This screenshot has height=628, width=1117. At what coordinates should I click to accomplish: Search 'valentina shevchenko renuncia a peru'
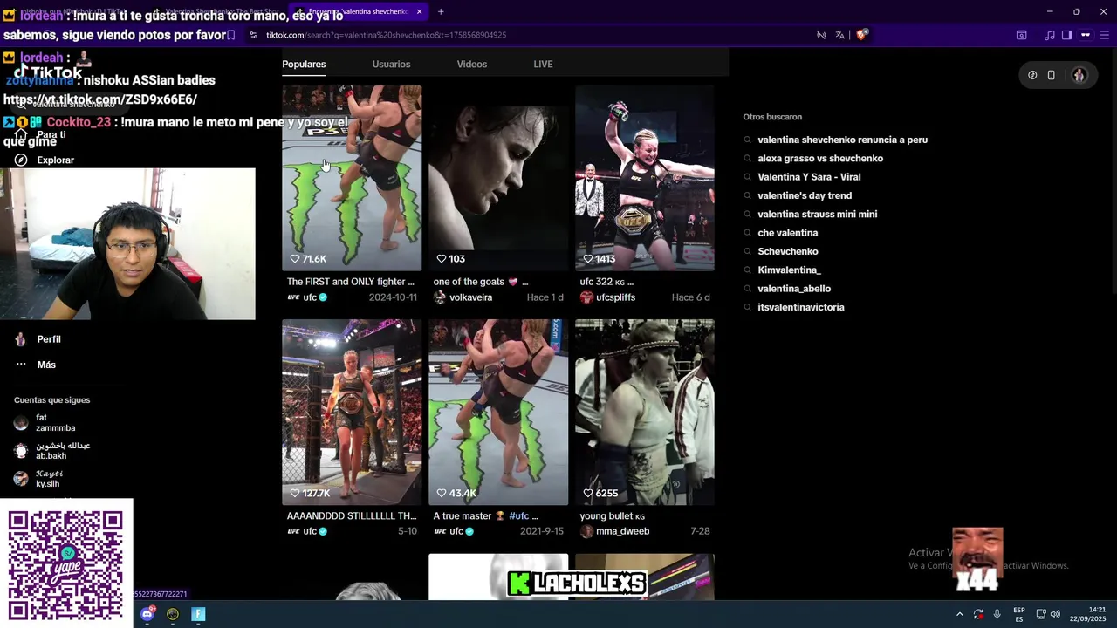(842, 140)
